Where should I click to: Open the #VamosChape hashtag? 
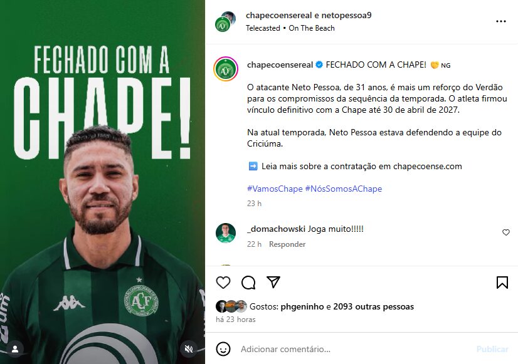tap(275, 189)
